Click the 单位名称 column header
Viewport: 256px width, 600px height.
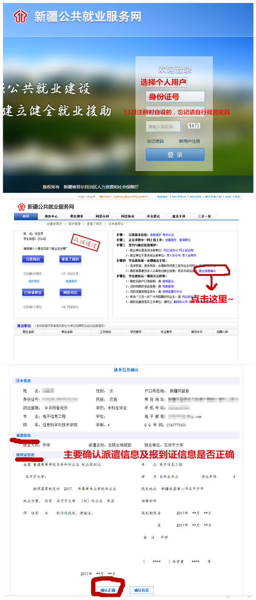pyautogui.click(x=67, y=332)
